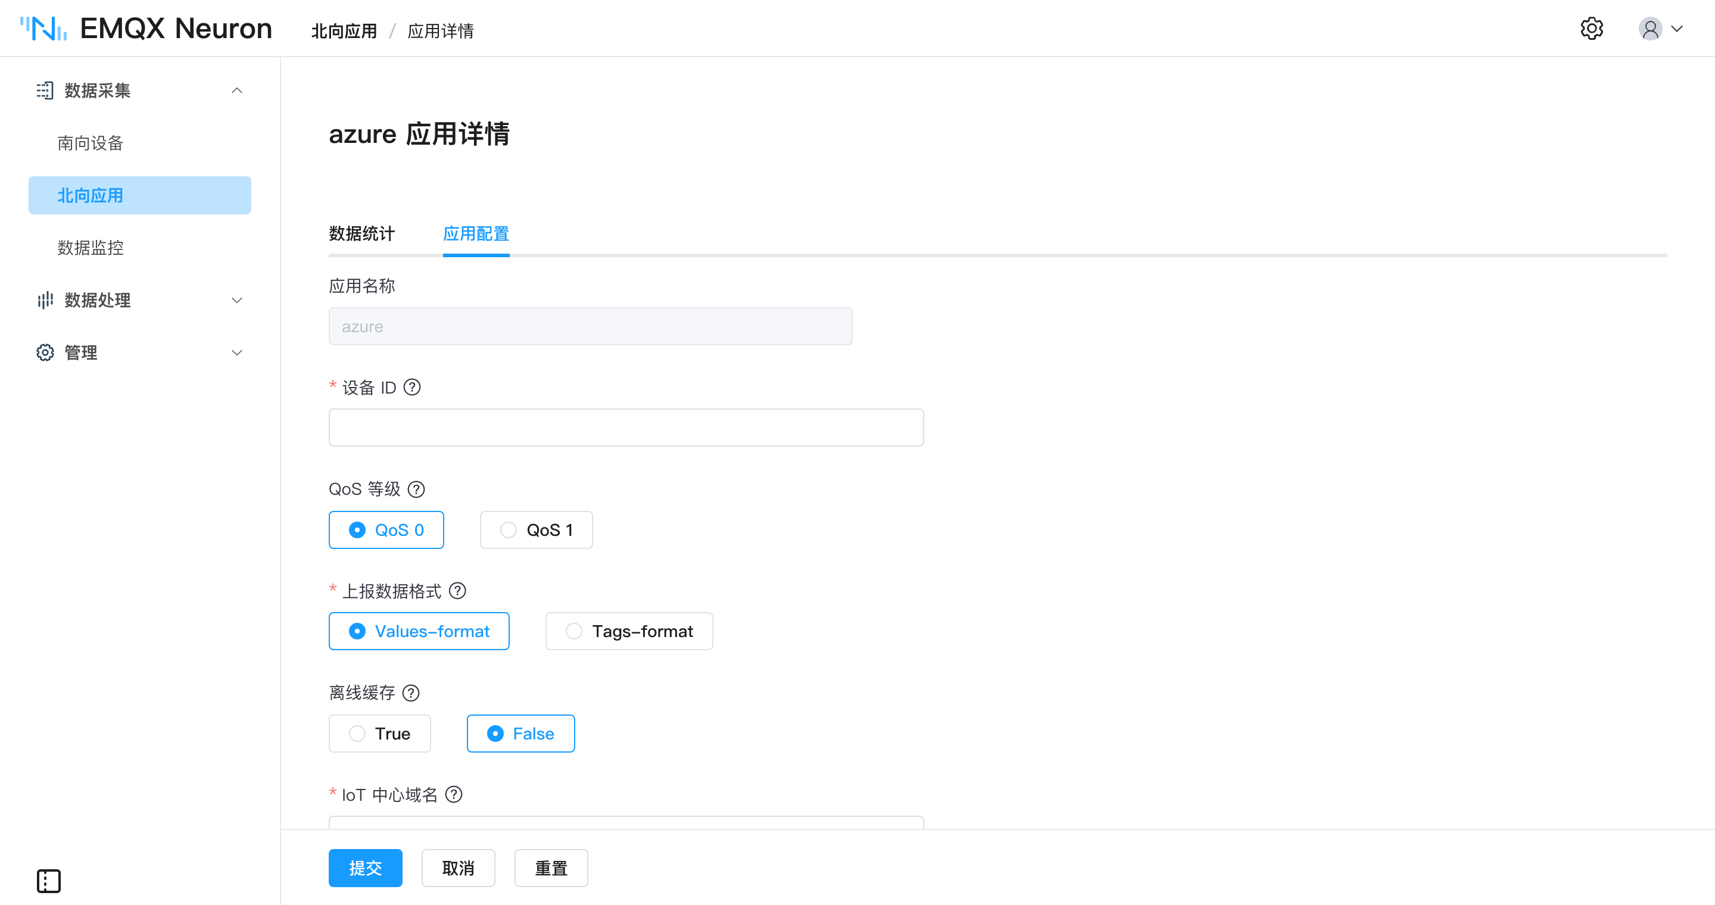Image resolution: width=1715 pixels, height=905 pixels.
Task: Click the azure 应用详情 page title
Action: point(419,134)
